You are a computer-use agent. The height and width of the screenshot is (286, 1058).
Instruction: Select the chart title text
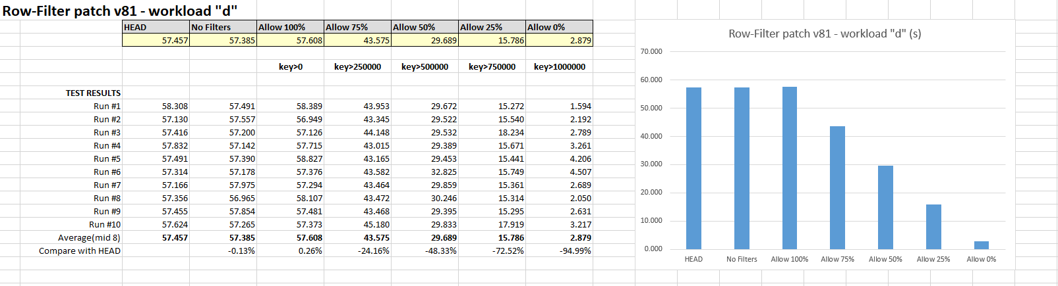[825, 34]
